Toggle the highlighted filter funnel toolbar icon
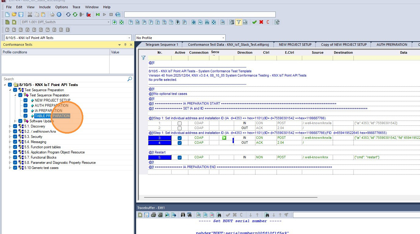 [238, 22]
